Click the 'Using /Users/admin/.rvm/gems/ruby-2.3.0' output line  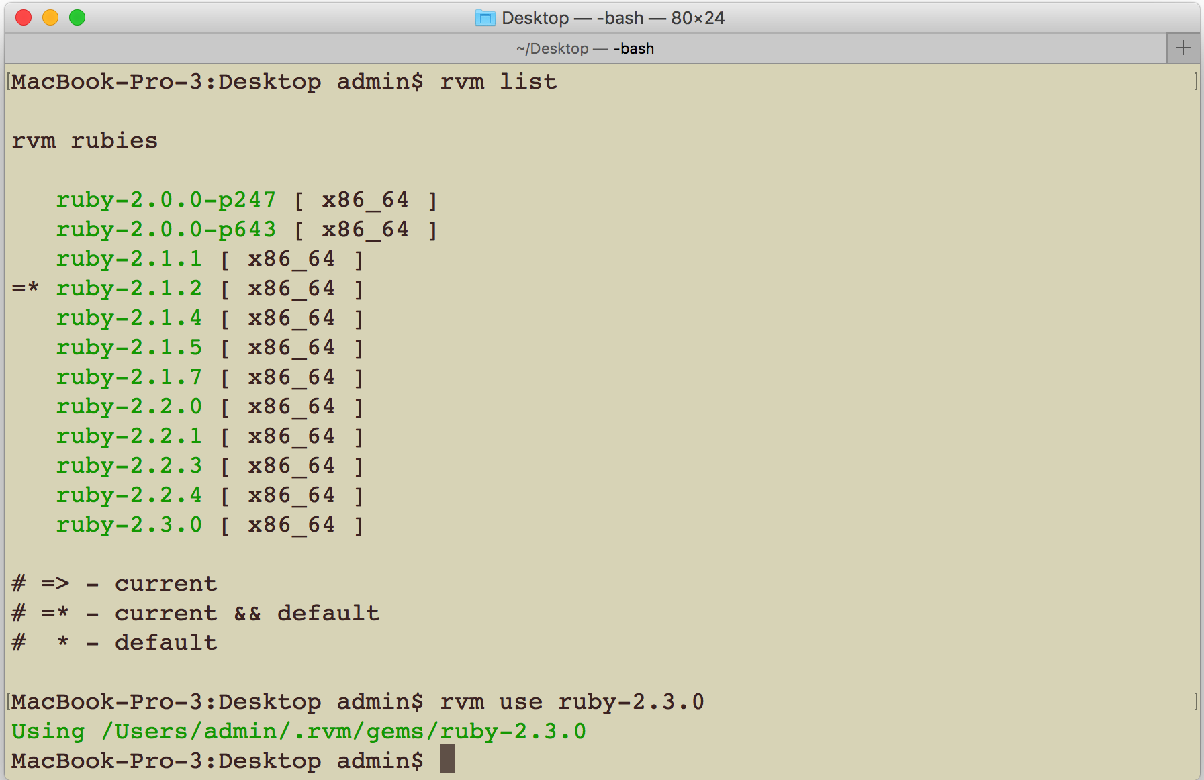pos(298,731)
